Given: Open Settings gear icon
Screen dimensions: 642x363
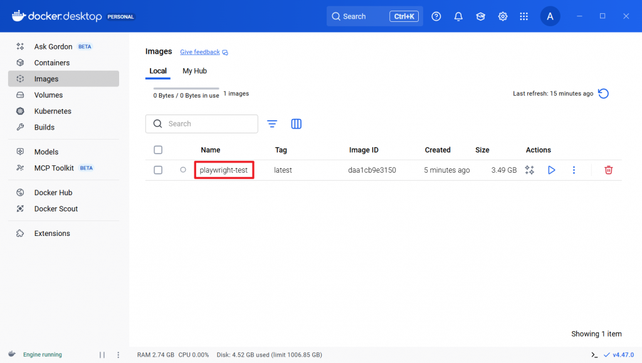Looking at the screenshot, I should click(x=502, y=16).
